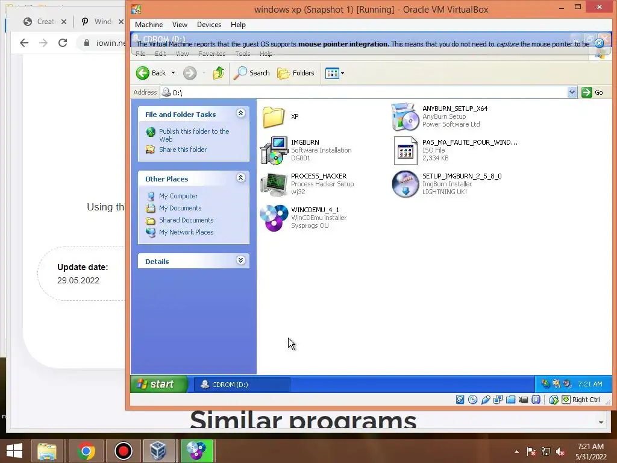This screenshot has width=617, height=463.
Task: Select the PAS_MA_FAUTE_POUR_WIND ISO file icon
Action: pyautogui.click(x=406, y=150)
